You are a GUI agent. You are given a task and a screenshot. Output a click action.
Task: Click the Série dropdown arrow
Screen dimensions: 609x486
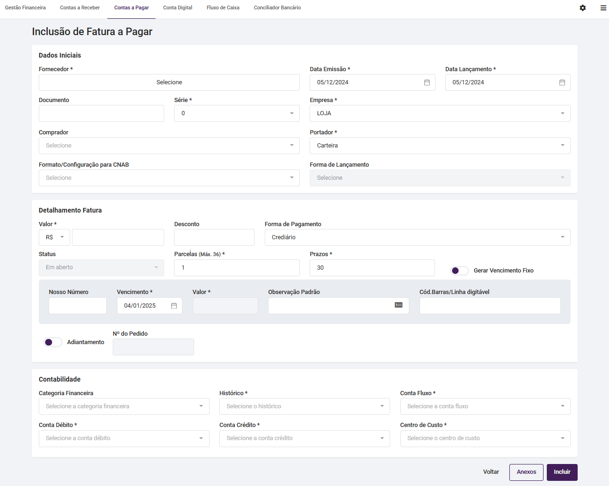pyautogui.click(x=292, y=113)
